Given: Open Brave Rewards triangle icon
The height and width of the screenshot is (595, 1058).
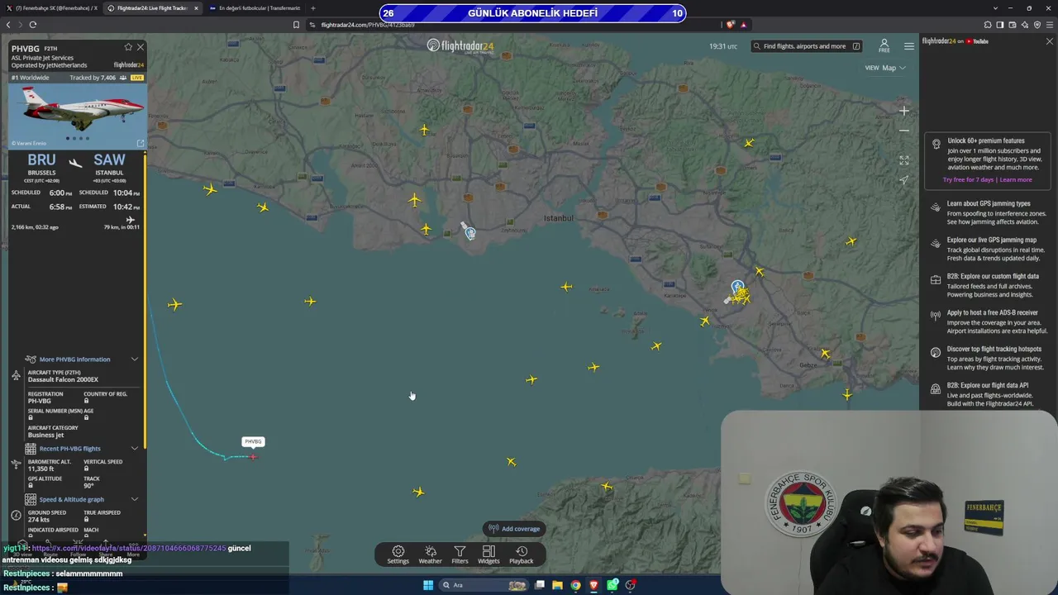Looking at the screenshot, I should pyautogui.click(x=743, y=25).
